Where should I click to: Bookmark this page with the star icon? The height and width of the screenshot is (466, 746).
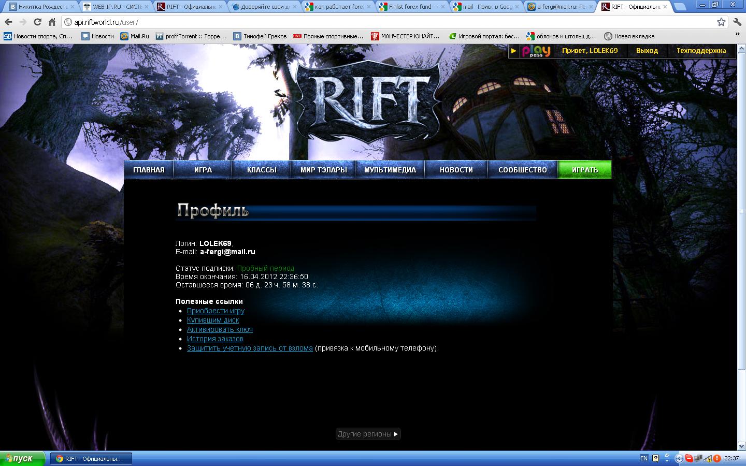[721, 22]
